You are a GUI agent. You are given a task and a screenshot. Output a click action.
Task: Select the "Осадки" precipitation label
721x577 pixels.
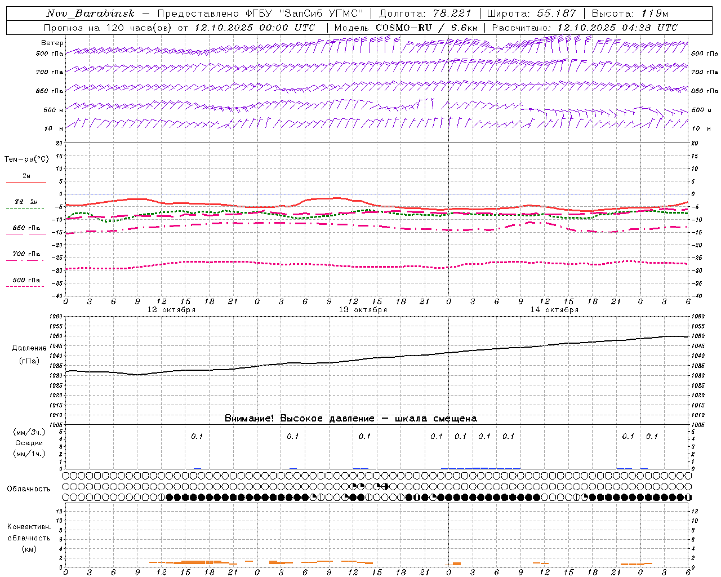click(x=29, y=443)
